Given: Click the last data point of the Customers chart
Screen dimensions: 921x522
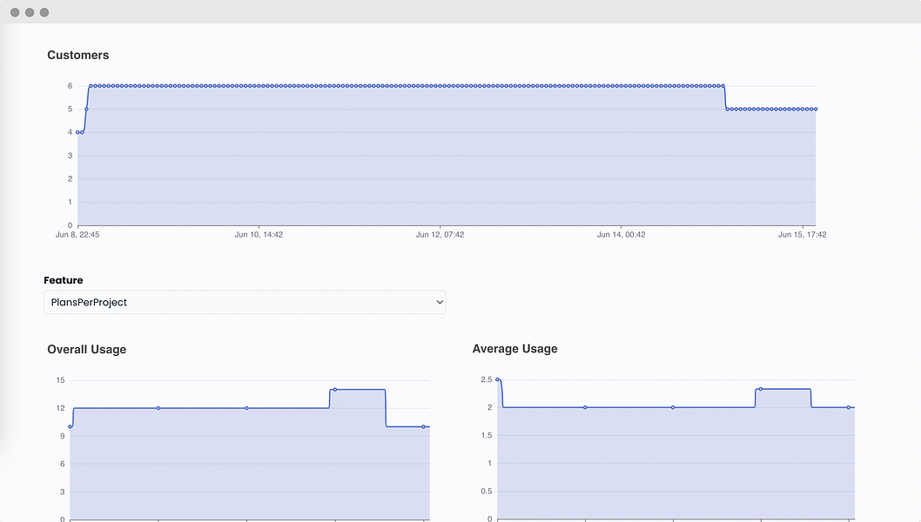Looking at the screenshot, I should tap(816, 110).
